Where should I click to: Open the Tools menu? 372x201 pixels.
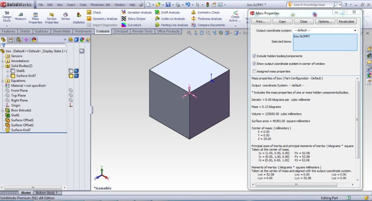click(x=83, y=5)
